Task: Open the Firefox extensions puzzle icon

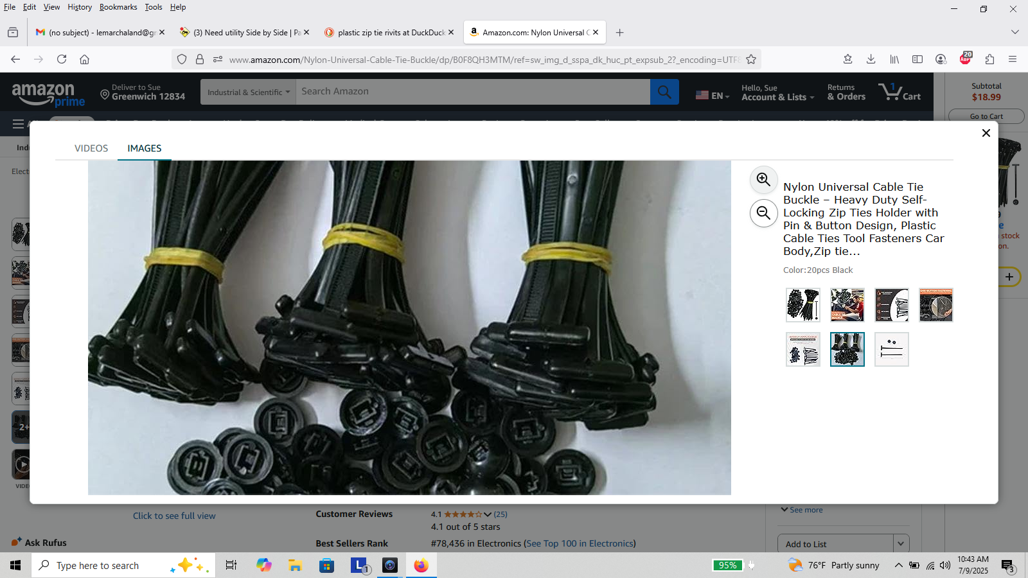Action: (989, 59)
